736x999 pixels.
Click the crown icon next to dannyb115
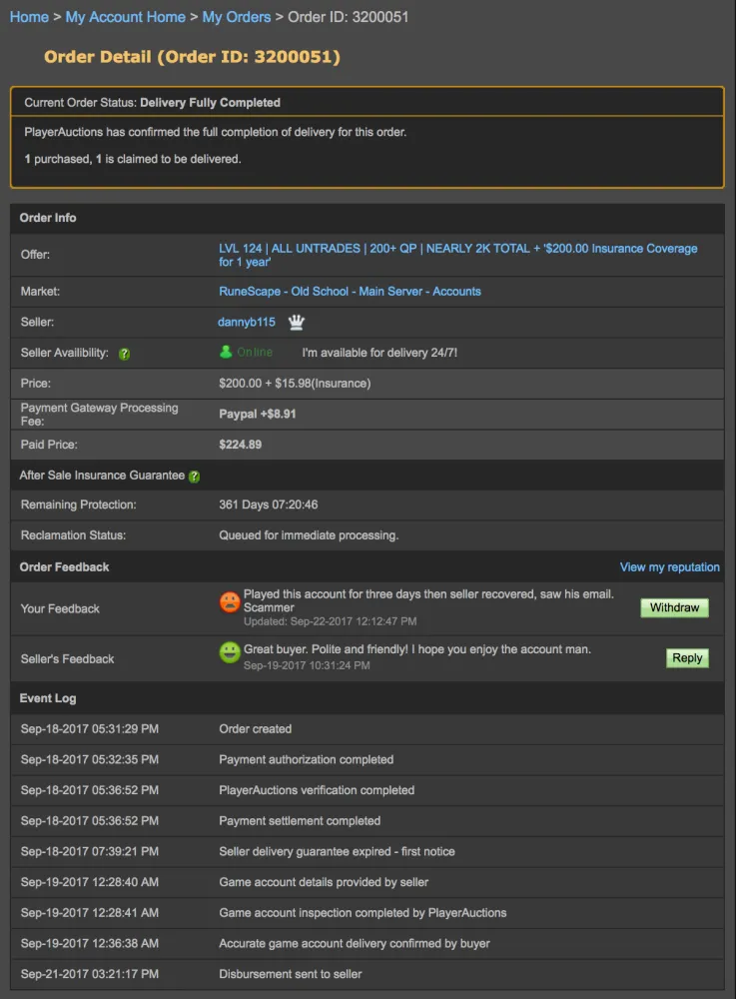coord(296,323)
